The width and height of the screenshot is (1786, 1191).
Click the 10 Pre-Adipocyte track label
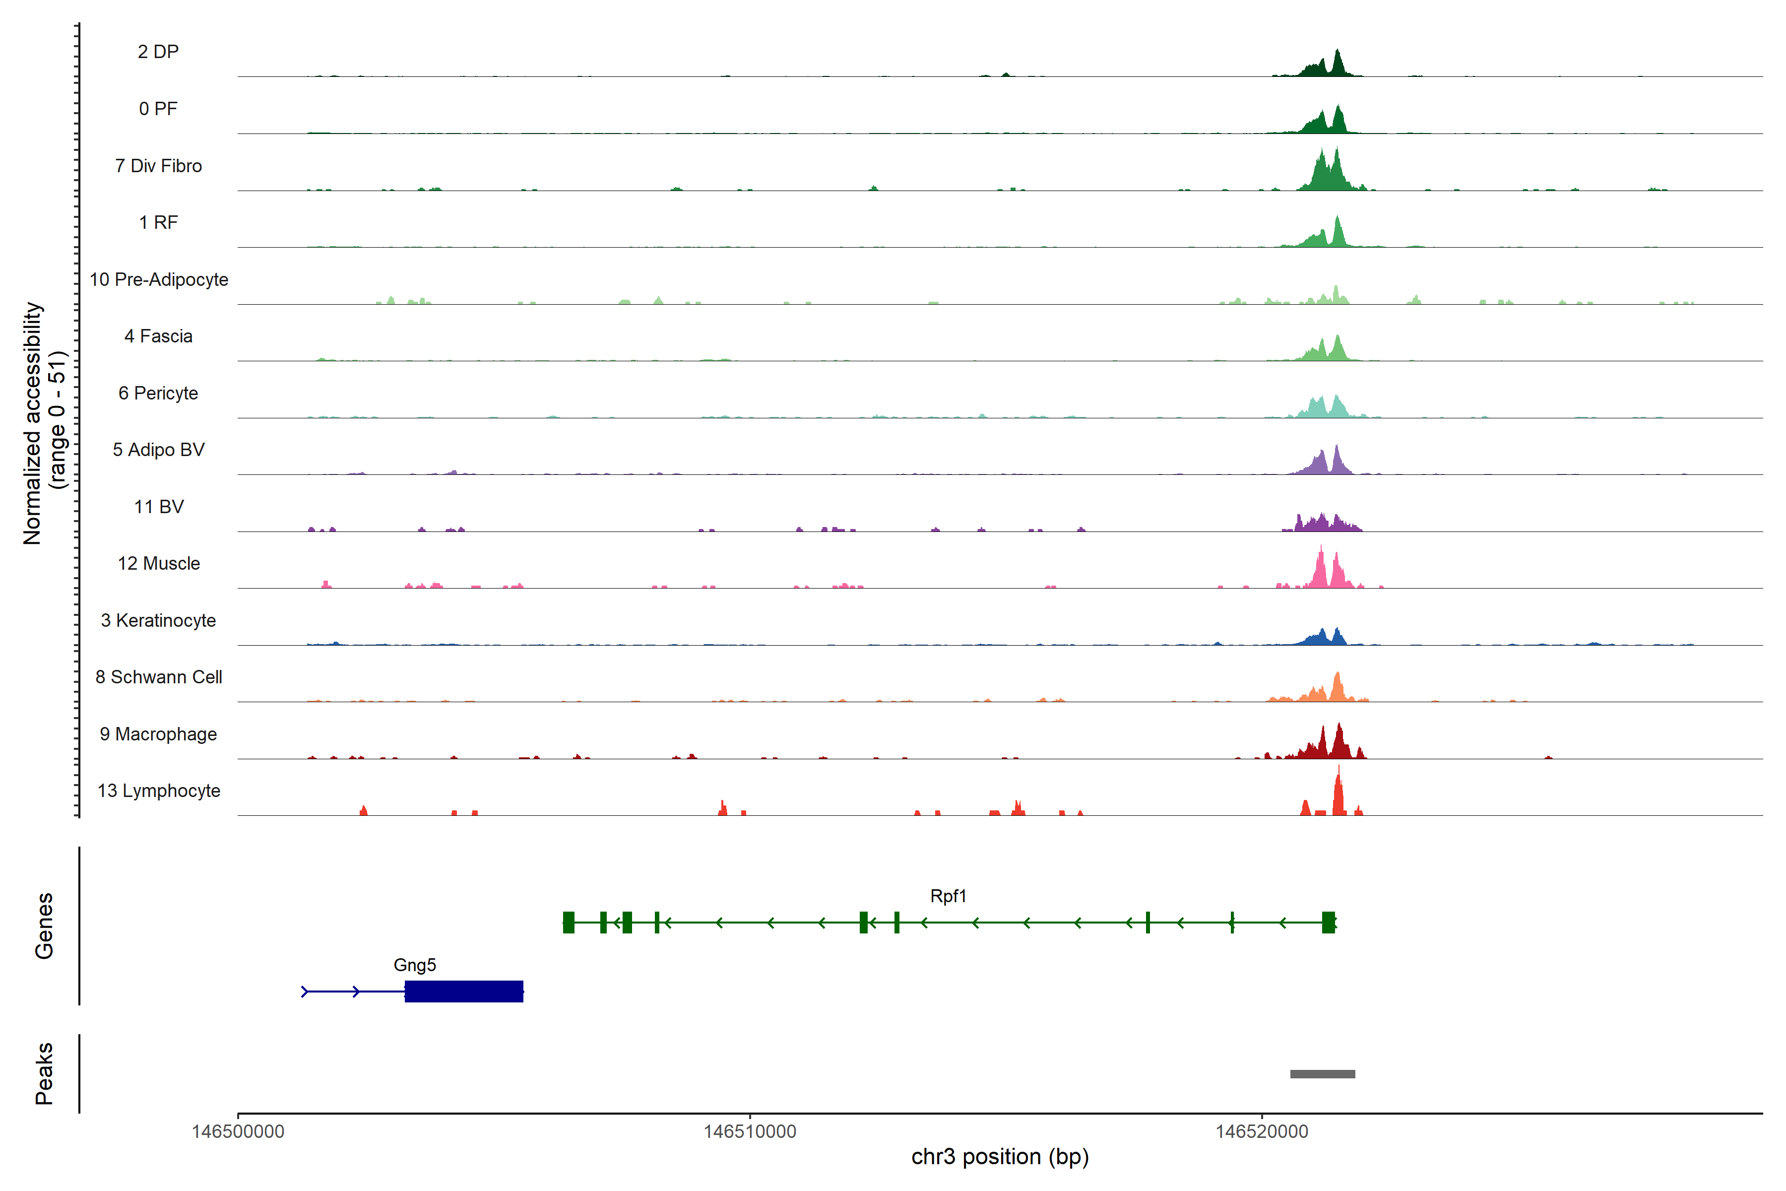(x=159, y=279)
